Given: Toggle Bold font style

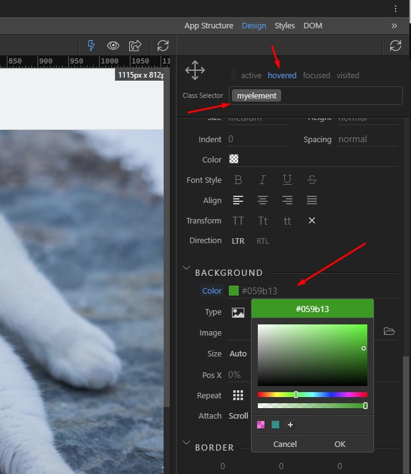Looking at the screenshot, I should click(x=238, y=180).
